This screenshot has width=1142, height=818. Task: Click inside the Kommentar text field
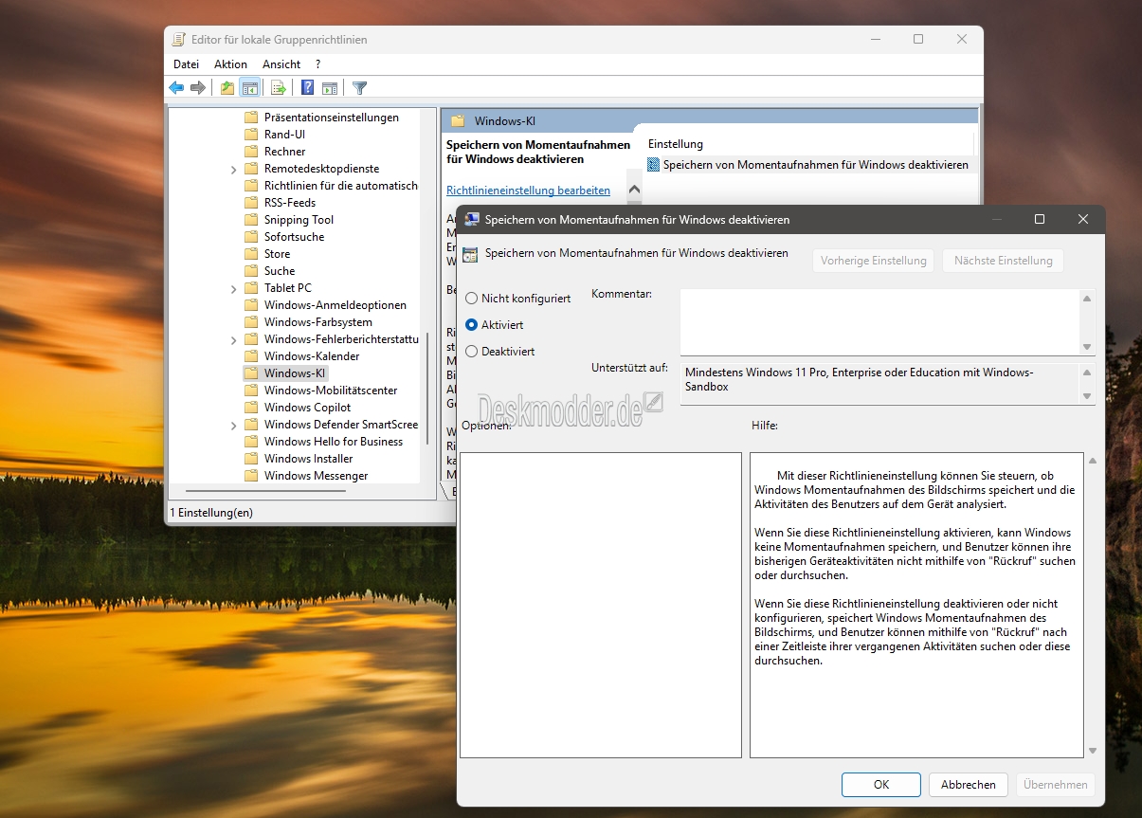879,322
